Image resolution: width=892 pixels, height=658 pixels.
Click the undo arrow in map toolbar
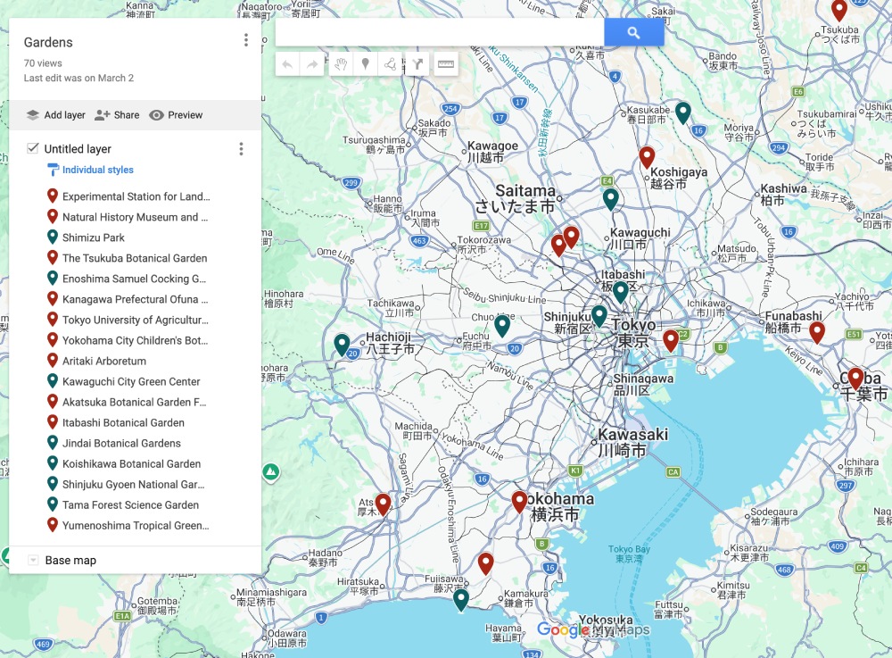287,64
